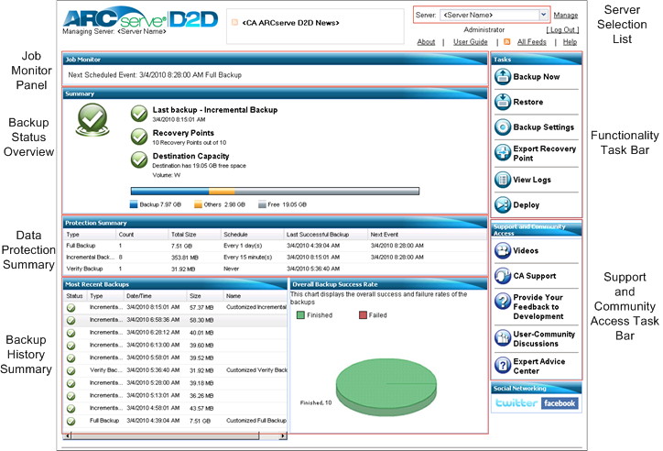
Task: Select the 39.60 MB backup row
Action: pos(175,346)
